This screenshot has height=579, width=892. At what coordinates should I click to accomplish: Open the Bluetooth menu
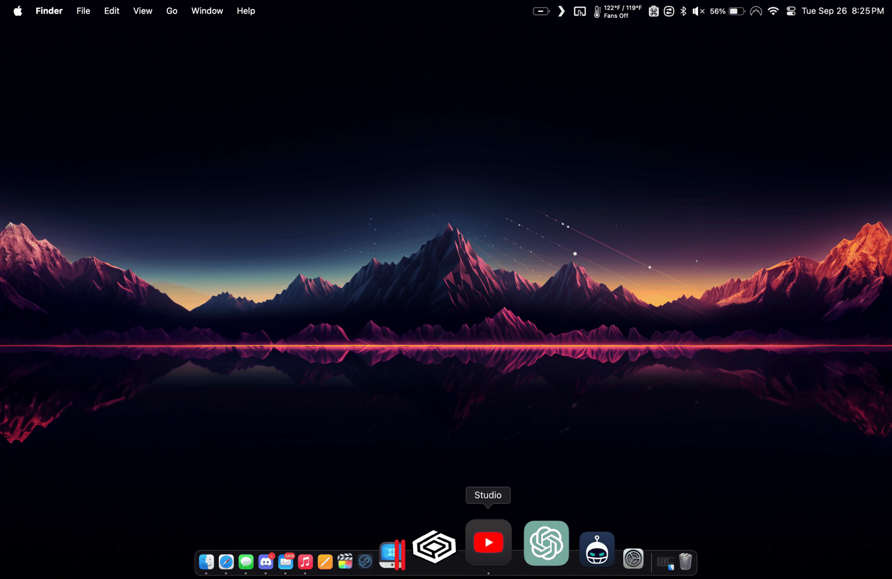pyautogui.click(x=683, y=11)
